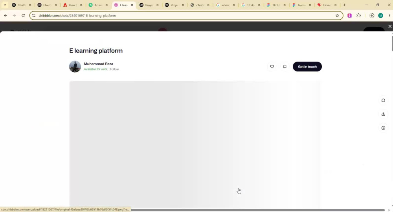The height and width of the screenshot is (212, 393).
Task: Reload the current page
Action: (23, 16)
